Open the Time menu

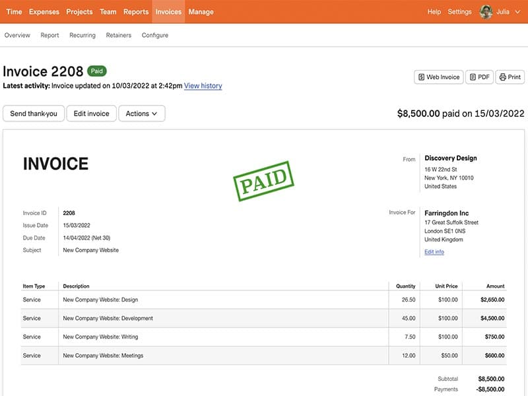(x=14, y=12)
